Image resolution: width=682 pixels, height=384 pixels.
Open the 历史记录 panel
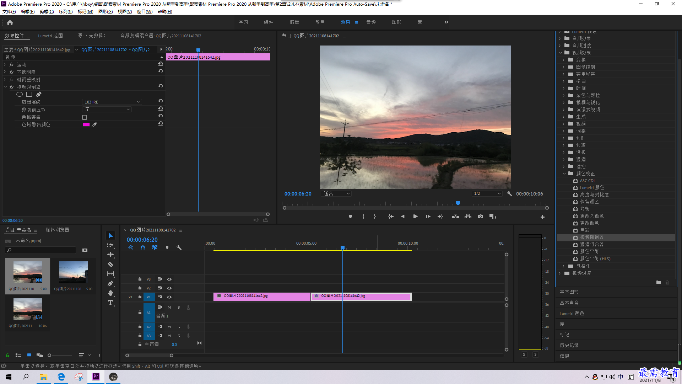569,345
